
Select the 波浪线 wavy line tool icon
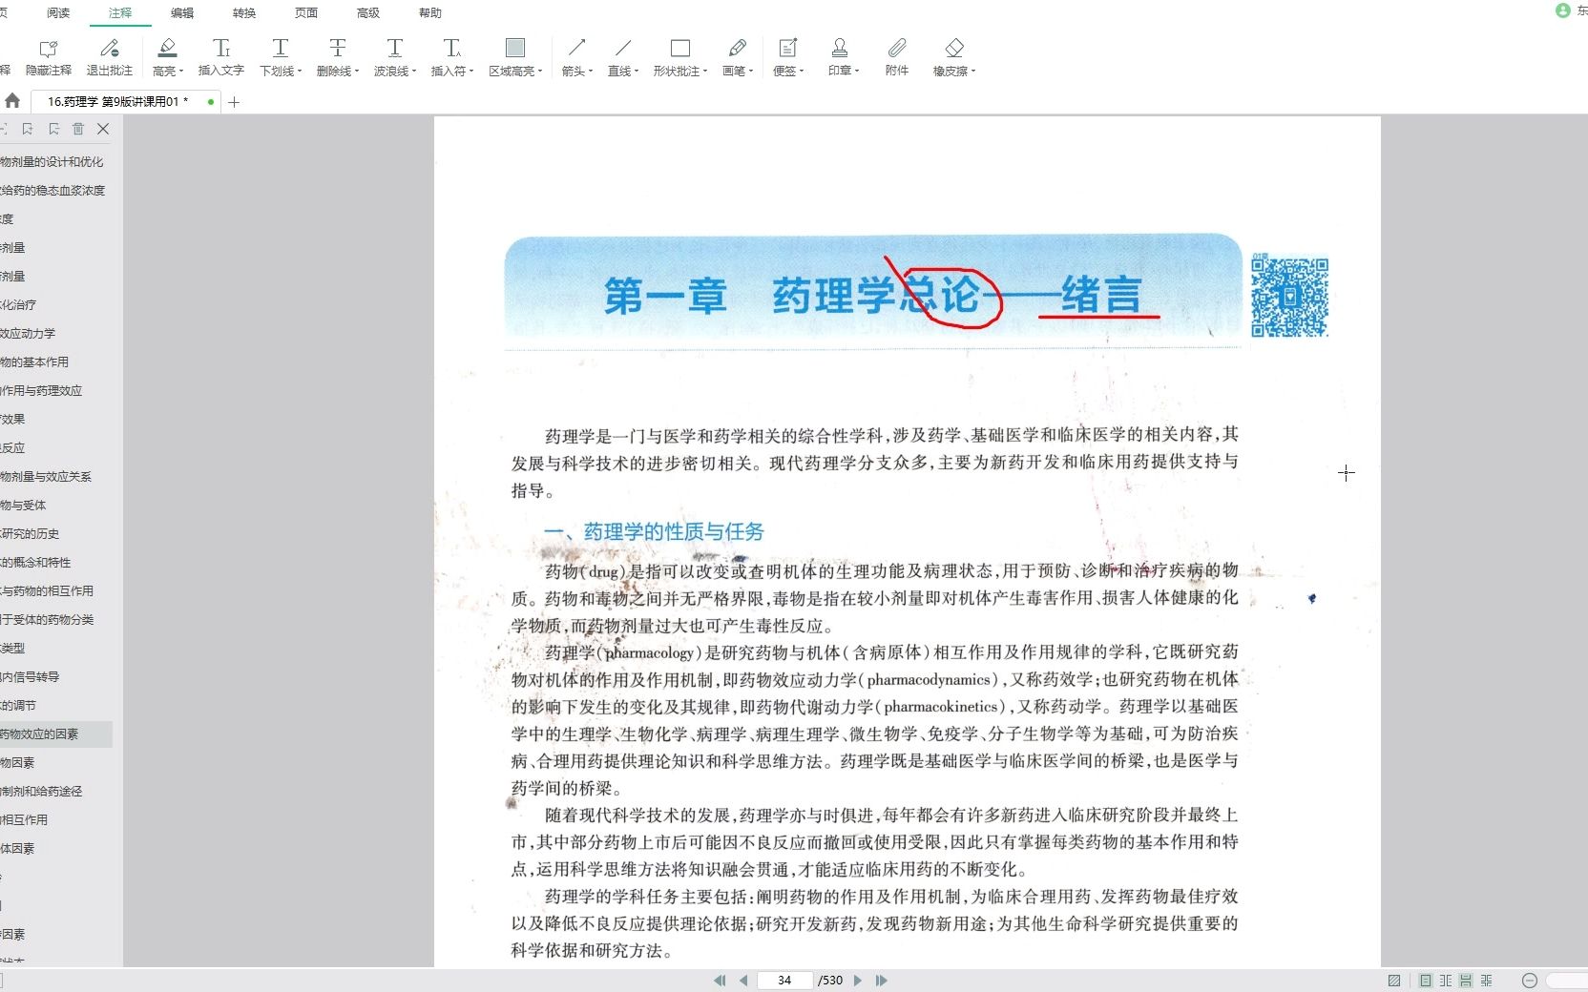point(394,49)
